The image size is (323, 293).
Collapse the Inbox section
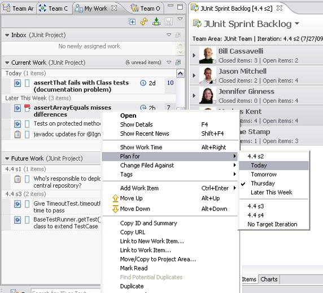click(7, 35)
